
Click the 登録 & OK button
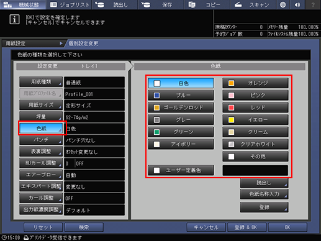(x=246, y=227)
